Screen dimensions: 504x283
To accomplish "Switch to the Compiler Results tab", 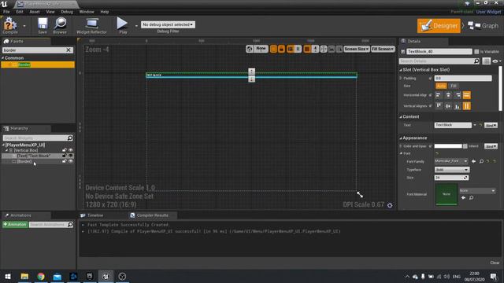I will click(152, 215).
